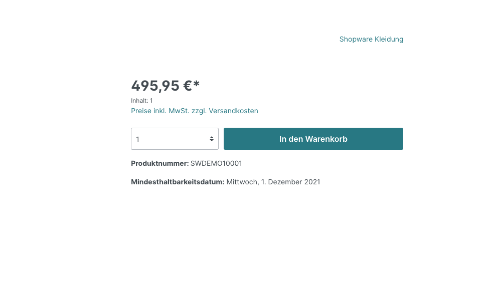Add product with In den Warenkorb
487x282 pixels.
tap(313, 139)
